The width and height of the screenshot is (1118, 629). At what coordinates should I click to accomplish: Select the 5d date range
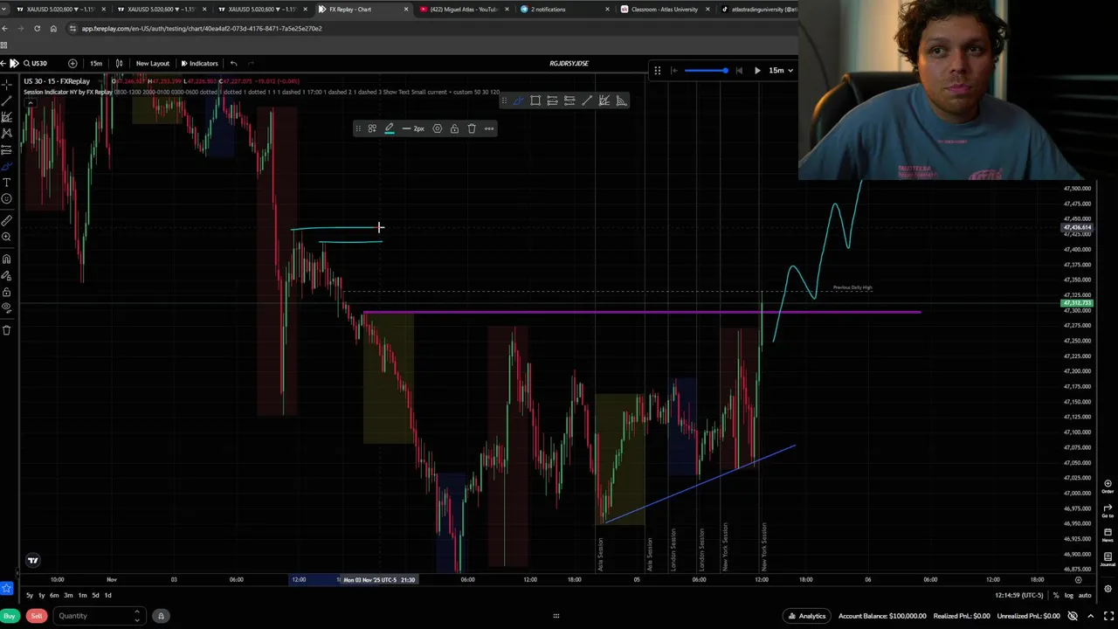tap(95, 595)
